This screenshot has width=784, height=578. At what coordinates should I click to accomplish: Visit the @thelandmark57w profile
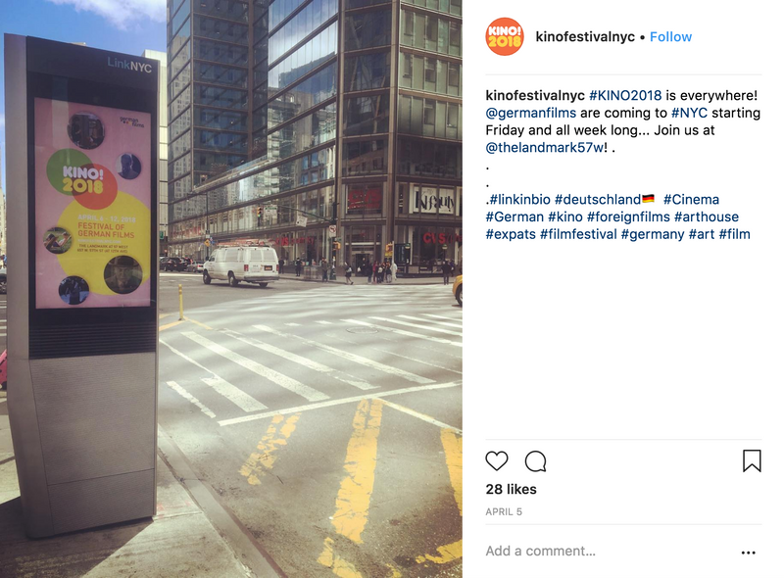[x=545, y=148]
